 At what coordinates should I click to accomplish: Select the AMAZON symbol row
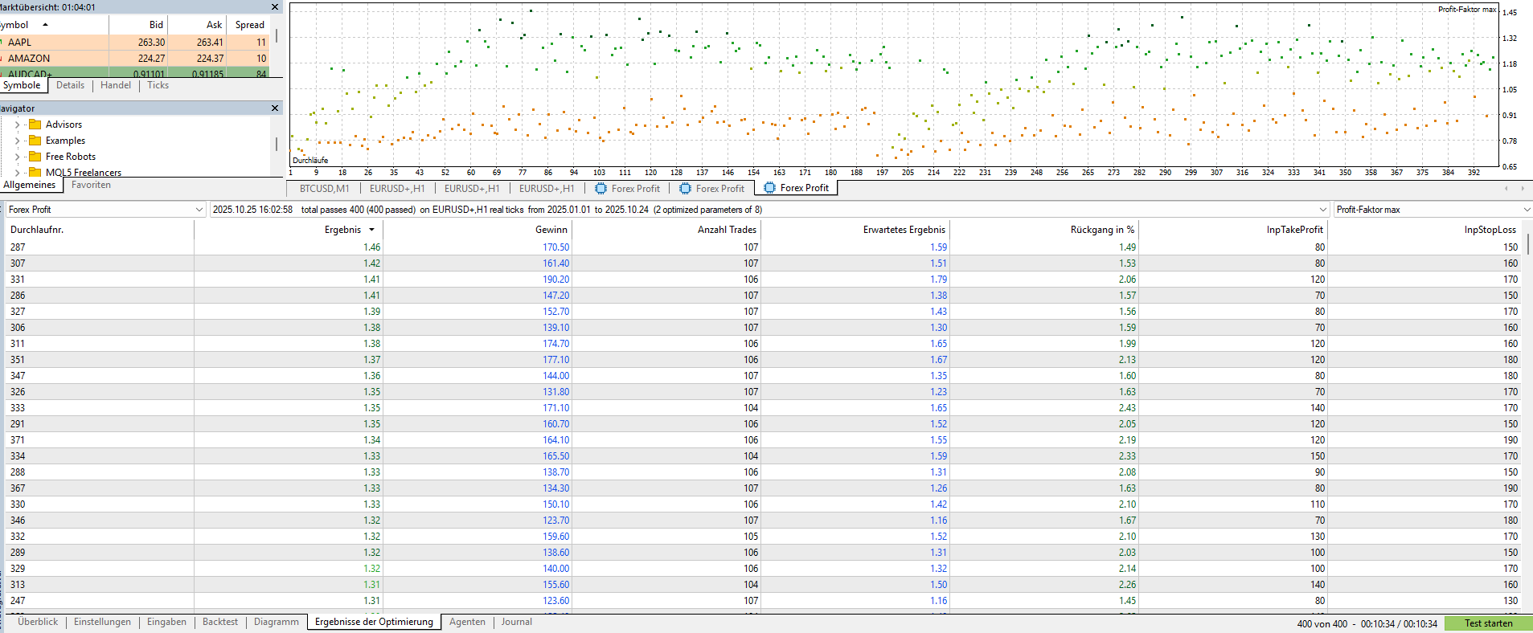(x=29, y=59)
